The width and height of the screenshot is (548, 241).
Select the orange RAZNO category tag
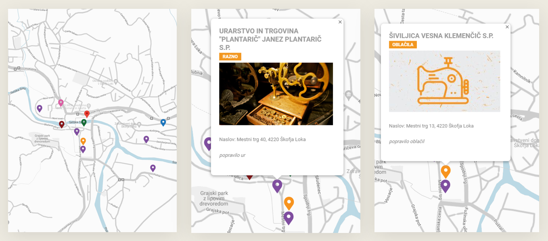coord(230,56)
